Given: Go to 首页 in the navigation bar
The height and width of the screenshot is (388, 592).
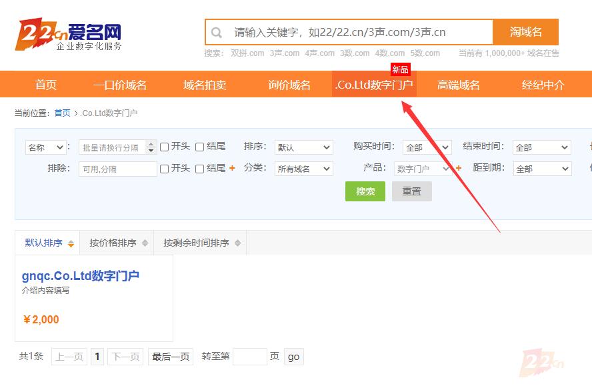Looking at the screenshot, I should [46, 85].
